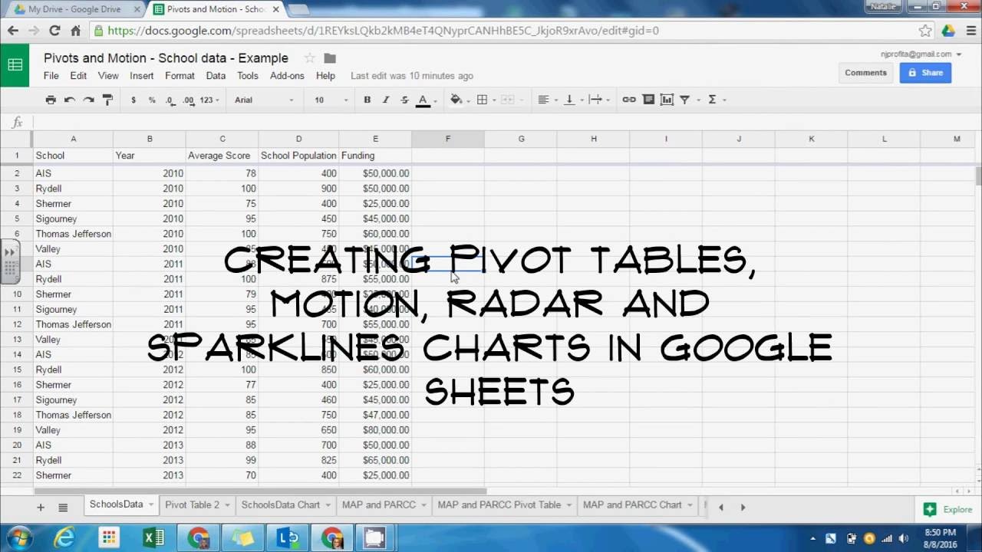The height and width of the screenshot is (552, 982).
Task: Click the taskbar volume icon
Action: [905, 538]
